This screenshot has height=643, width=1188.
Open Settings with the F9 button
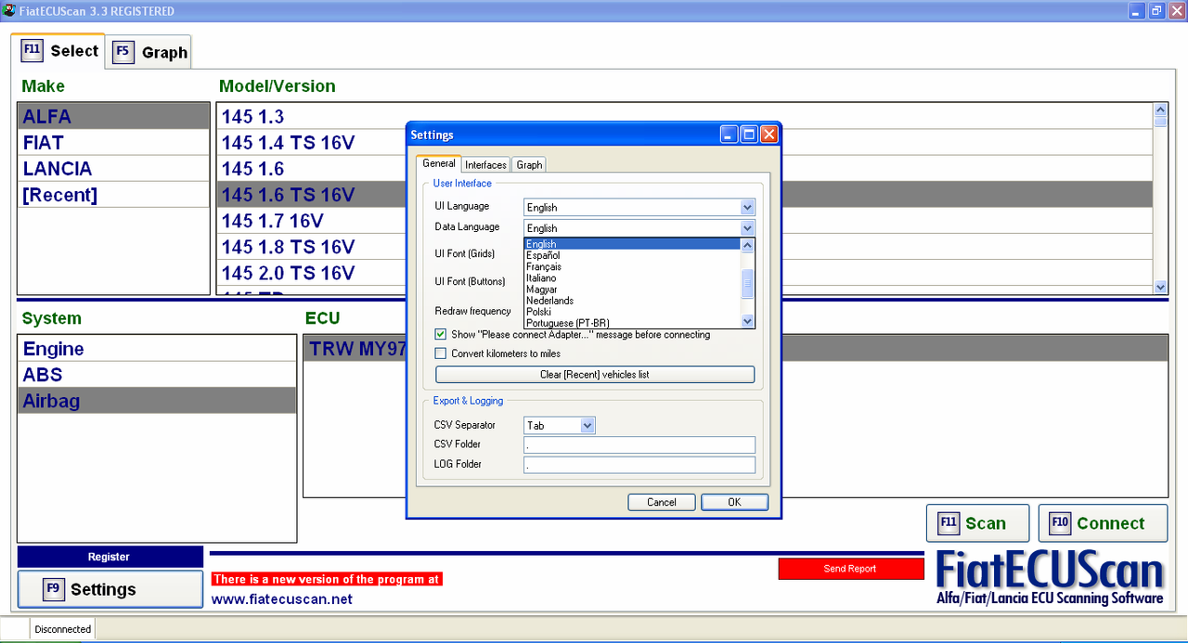tap(110, 589)
